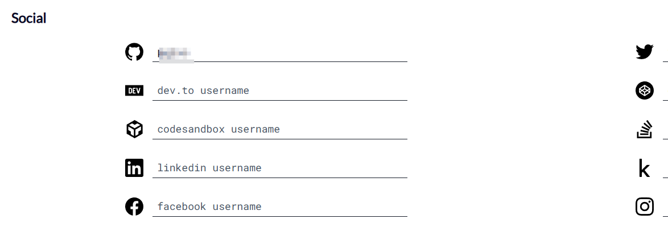Click the LinkedIn logo icon
668x231 pixels.
point(134,168)
